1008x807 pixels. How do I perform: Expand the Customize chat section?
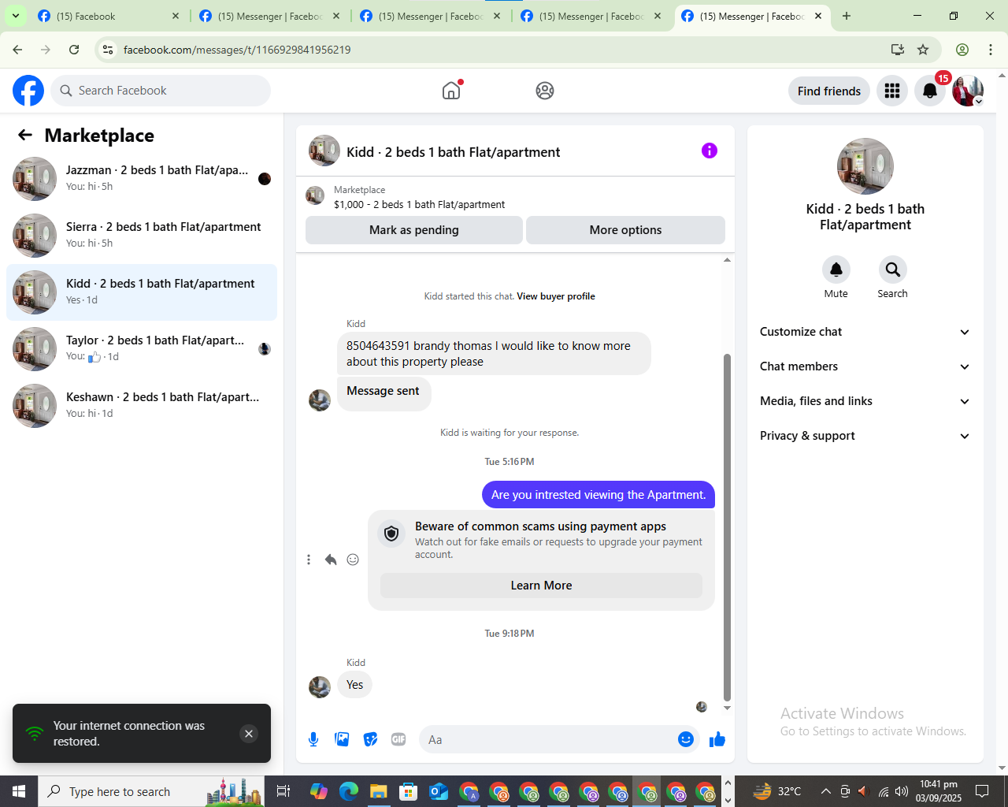coord(865,332)
